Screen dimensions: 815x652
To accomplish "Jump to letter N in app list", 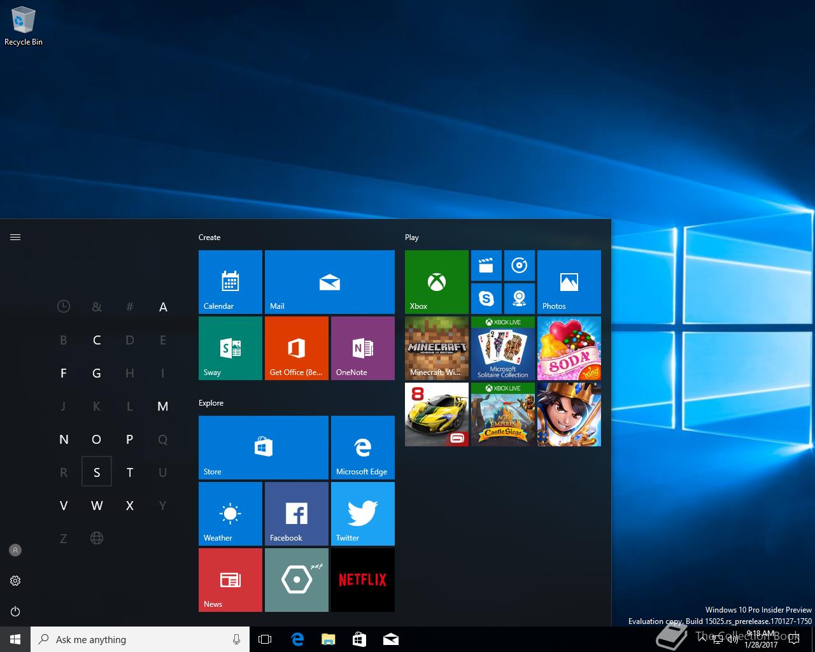I will click(x=64, y=439).
